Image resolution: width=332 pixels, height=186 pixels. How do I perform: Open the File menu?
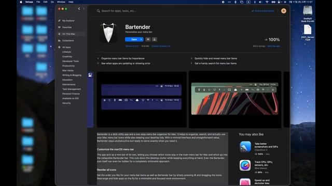38,2
